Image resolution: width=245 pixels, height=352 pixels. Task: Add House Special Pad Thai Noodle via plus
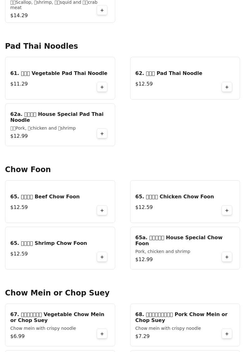point(102,134)
